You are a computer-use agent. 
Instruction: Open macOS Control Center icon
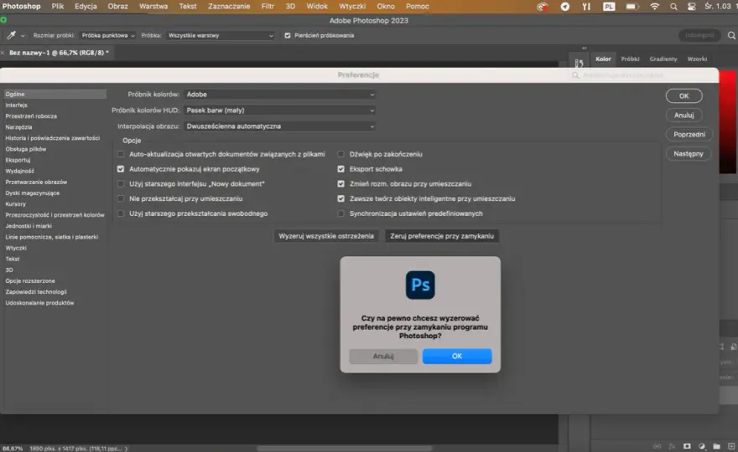tap(691, 7)
